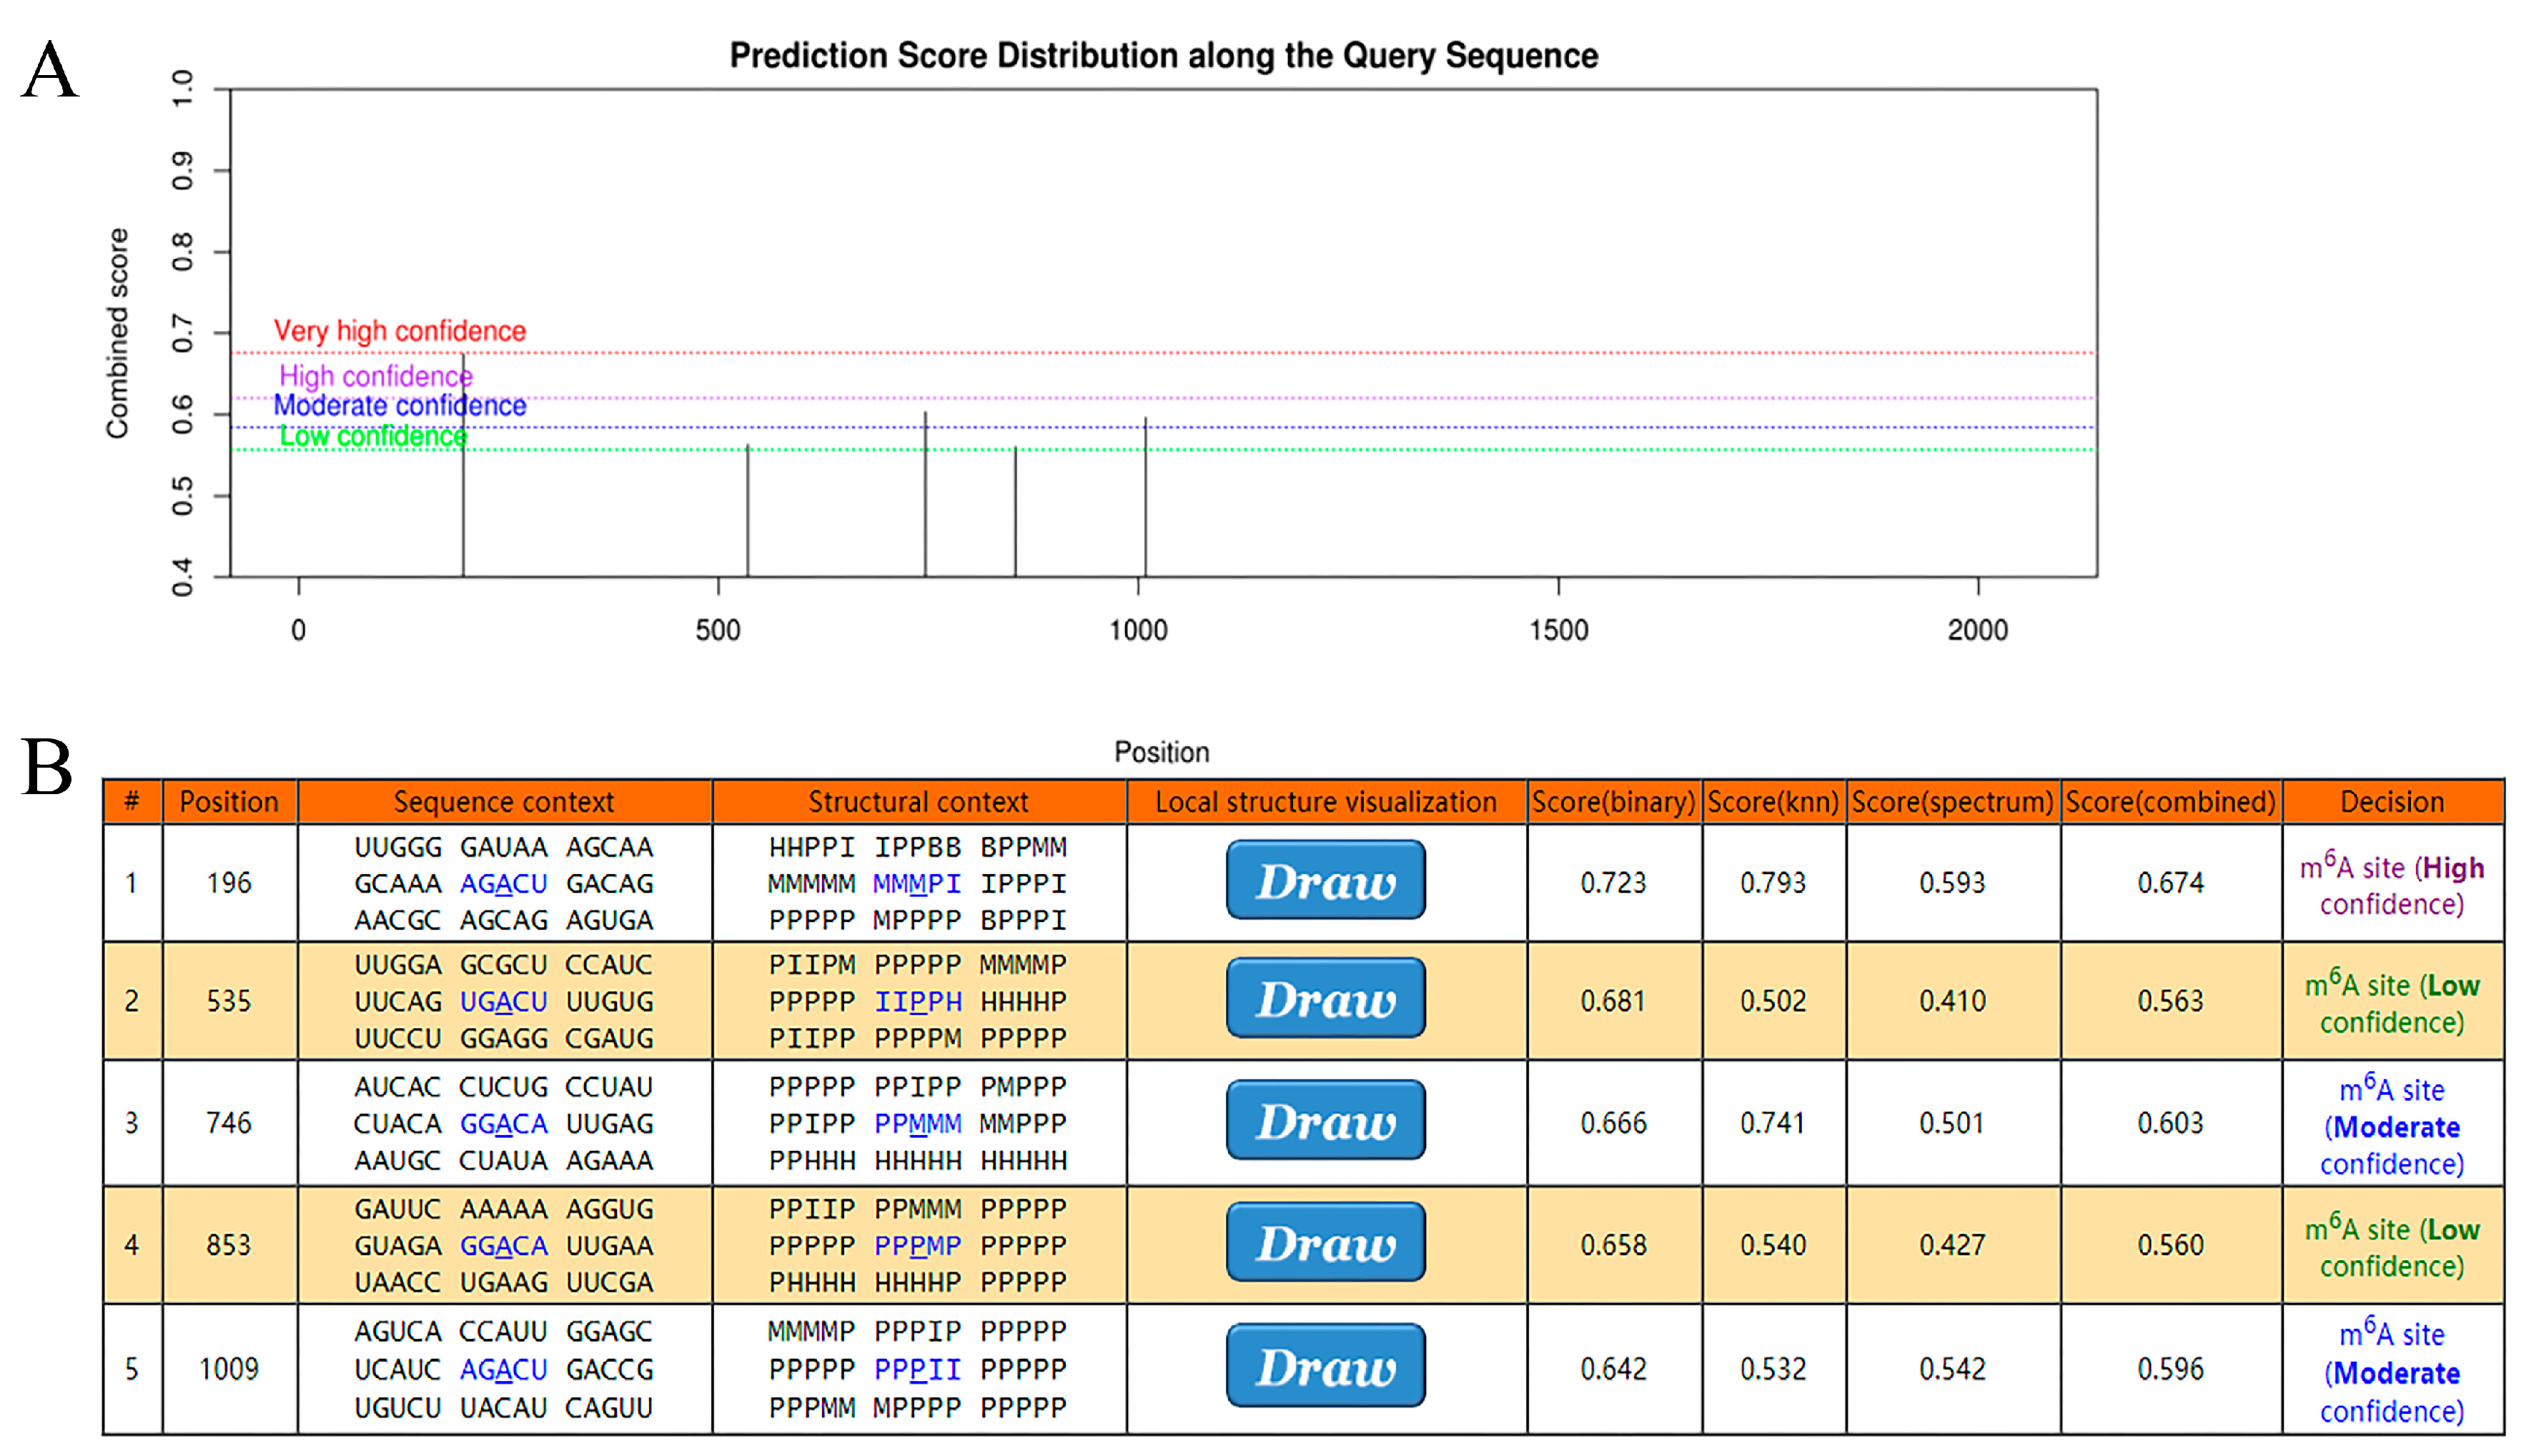Click the PPPII structural motif in row 5
The height and width of the screenshot is (1456, 2524).
917,1369
